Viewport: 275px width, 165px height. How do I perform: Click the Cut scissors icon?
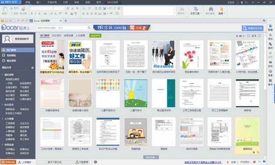(x=11, y=8)
